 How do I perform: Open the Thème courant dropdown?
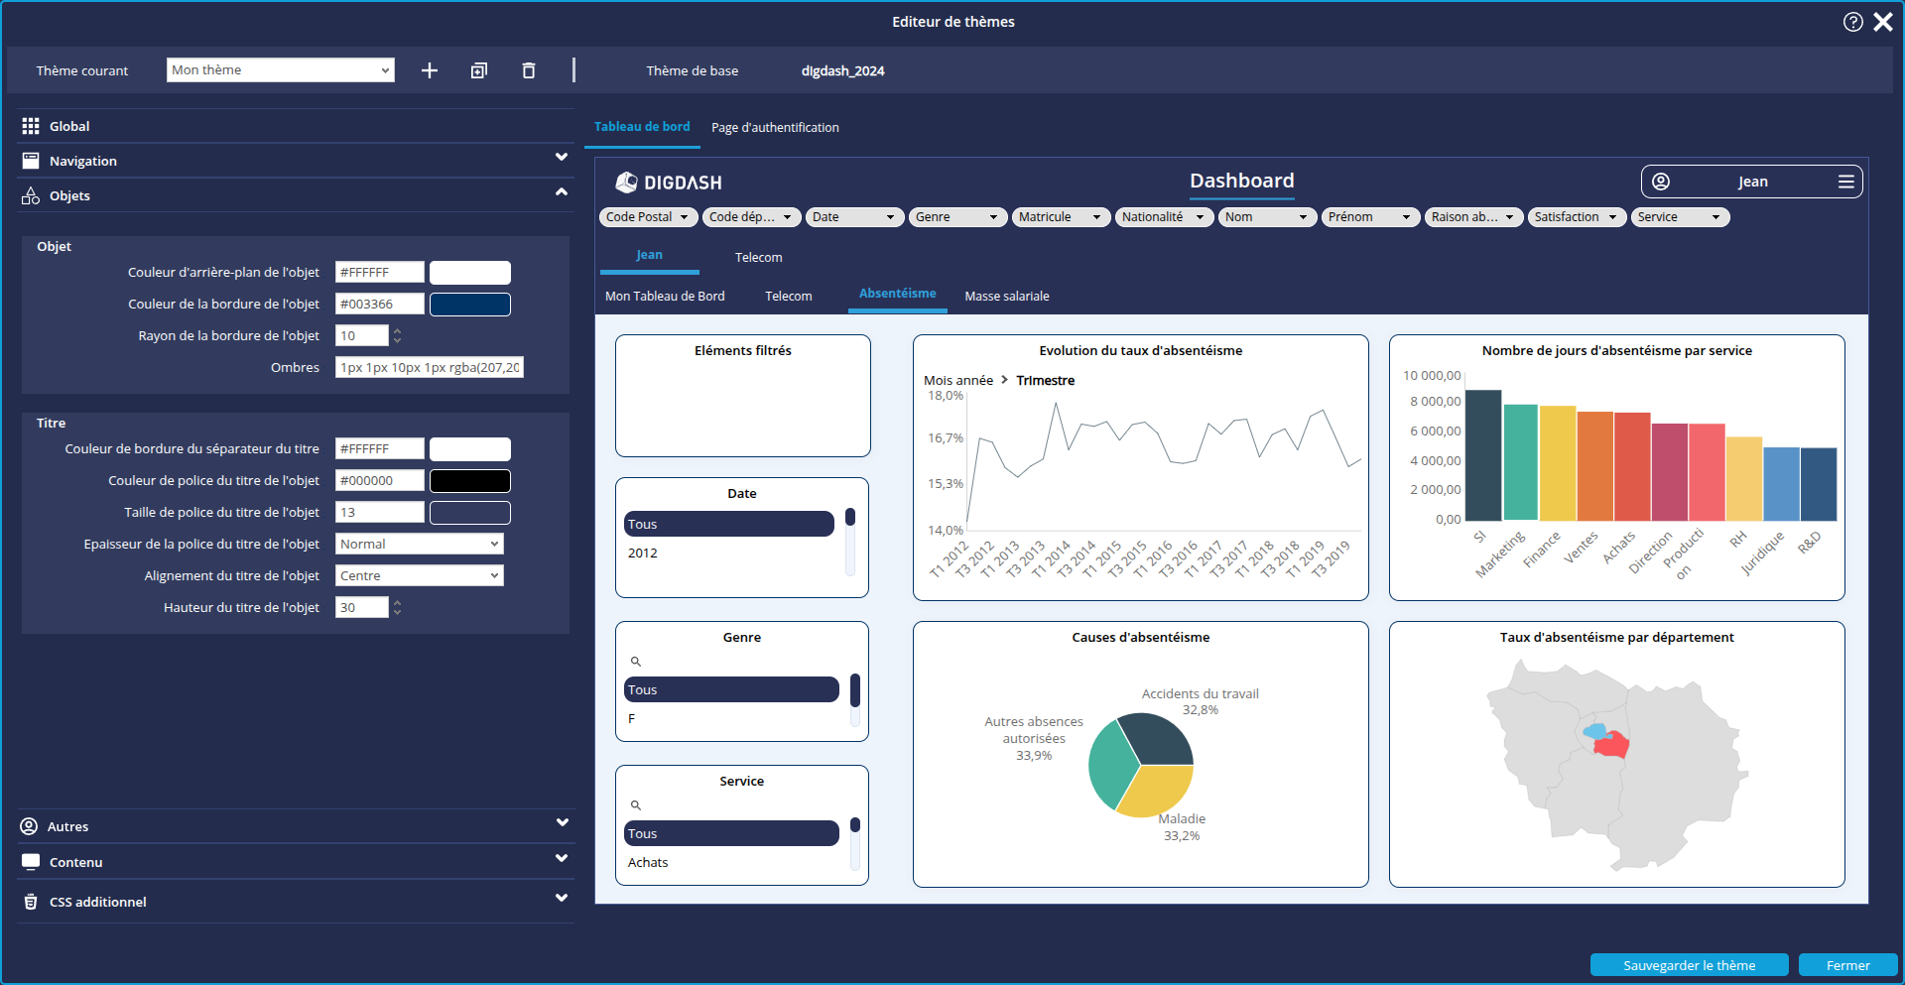pos(280,70)
